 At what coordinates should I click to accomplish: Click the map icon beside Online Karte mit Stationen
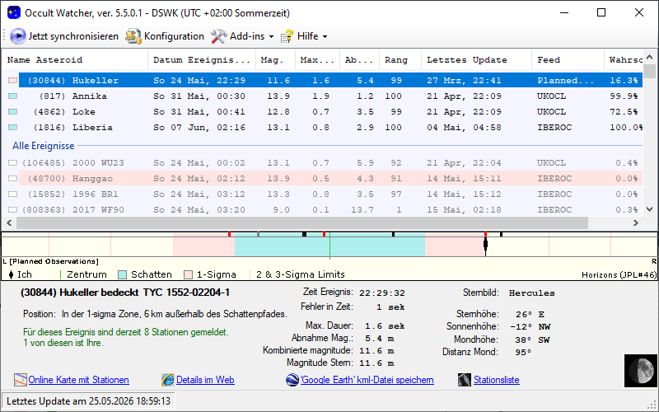(20, 380)
